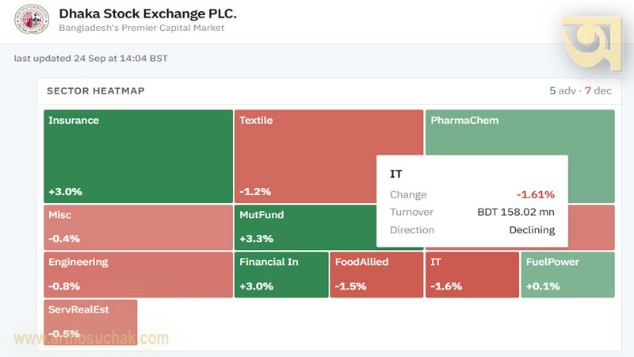
Task: Select the Insurance sector tile
Action: (138, 156)
